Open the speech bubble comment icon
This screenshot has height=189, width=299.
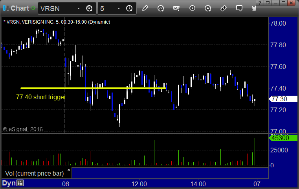tap(239, 8)
